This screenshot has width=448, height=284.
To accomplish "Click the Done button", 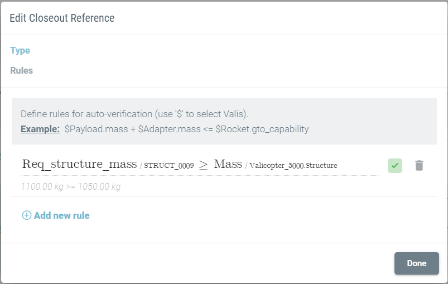I will point(417,263).
